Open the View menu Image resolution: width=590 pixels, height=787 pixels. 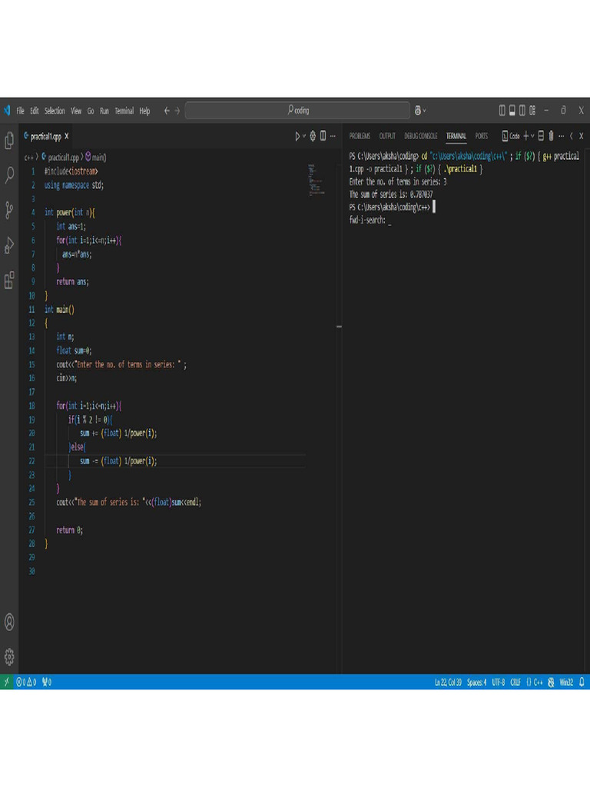pyautogui.click(x=76, y=111)
